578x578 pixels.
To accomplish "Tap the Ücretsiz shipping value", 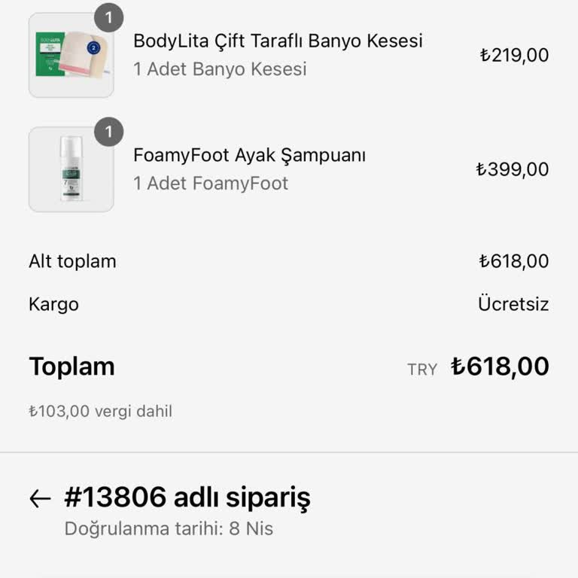I will (x=513, y=304).
